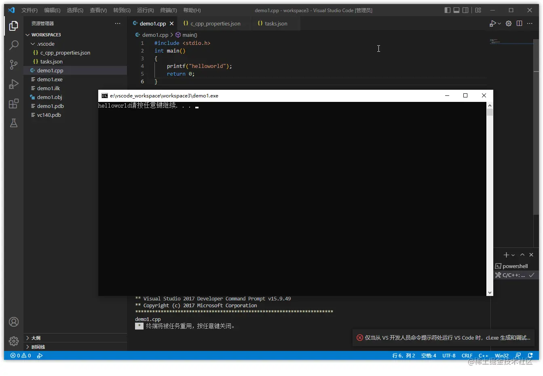This screenshot has height=376, width=543.
Task: Open the Source Control view
Action: (14, 64)
